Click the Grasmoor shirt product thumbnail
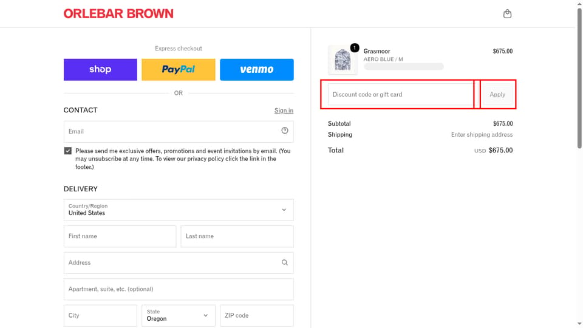This screenshot has height=328, width=583. (343, 60)
